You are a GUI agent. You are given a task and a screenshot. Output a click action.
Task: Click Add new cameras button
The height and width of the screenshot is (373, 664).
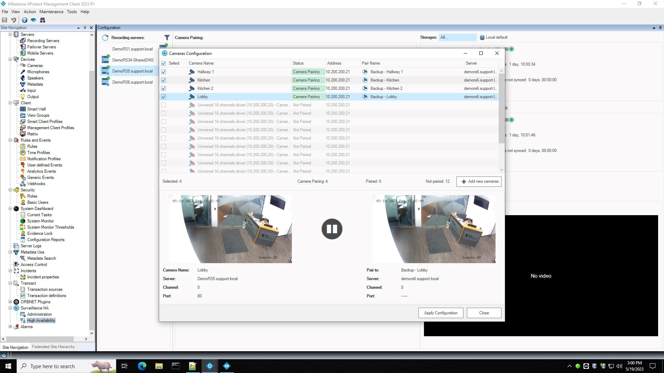point(479,182)
